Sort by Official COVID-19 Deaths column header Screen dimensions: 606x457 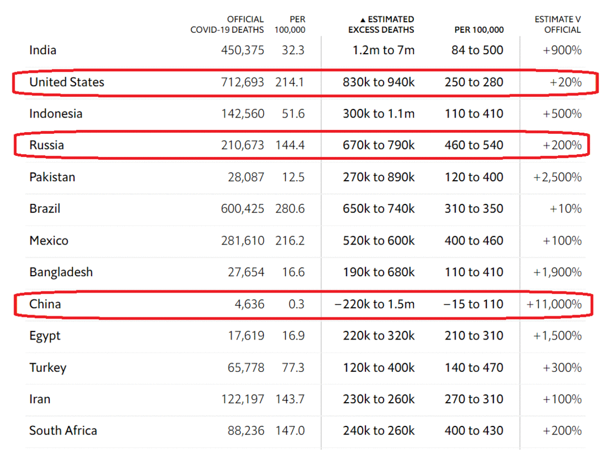pos(227,24)
